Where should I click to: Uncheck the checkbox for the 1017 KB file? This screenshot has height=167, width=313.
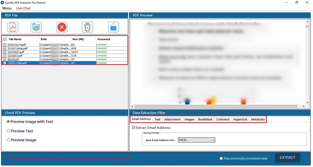pyautogui.click(x=5, y=52)
